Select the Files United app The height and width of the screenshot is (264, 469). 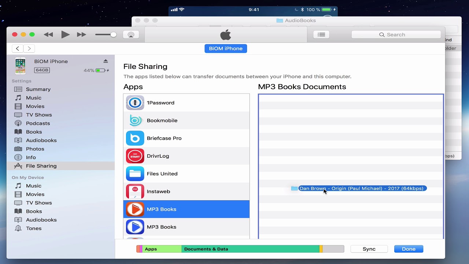pos(187,174)
